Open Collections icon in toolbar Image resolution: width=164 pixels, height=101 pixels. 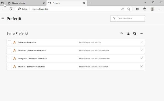[145, 9]
